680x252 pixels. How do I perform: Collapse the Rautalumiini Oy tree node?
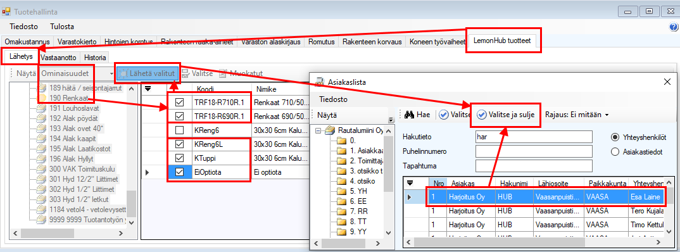(318, 130)
